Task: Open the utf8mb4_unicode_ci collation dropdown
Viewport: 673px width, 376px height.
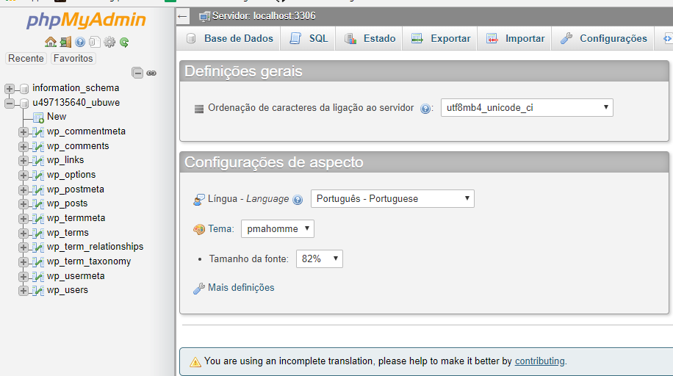Action: click(527, 108)
